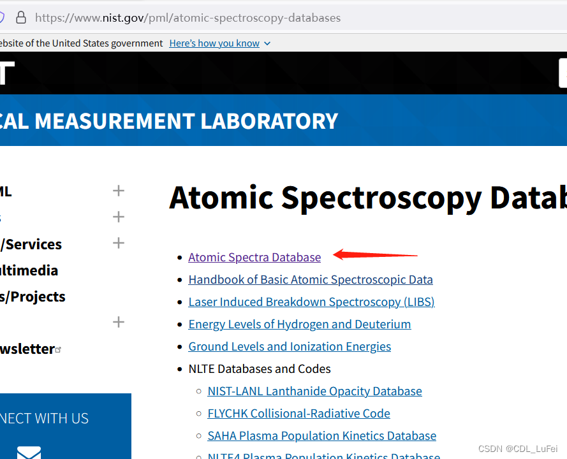
Task: Open FLYCHK Collisional-Radiative Code link
Action: [x=298, y=414]
